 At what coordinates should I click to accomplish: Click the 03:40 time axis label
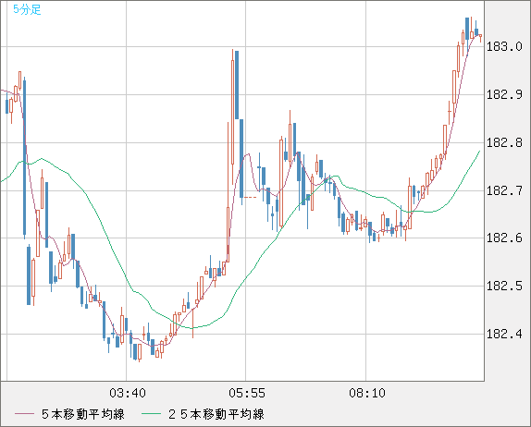[x=128, y=393]
